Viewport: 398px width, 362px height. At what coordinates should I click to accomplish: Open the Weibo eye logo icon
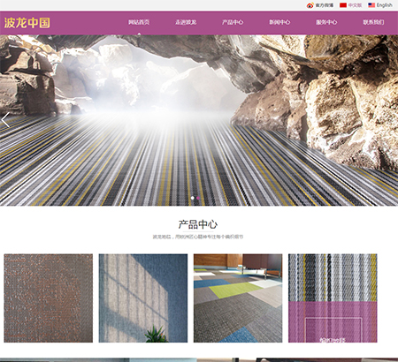[310, 5]
